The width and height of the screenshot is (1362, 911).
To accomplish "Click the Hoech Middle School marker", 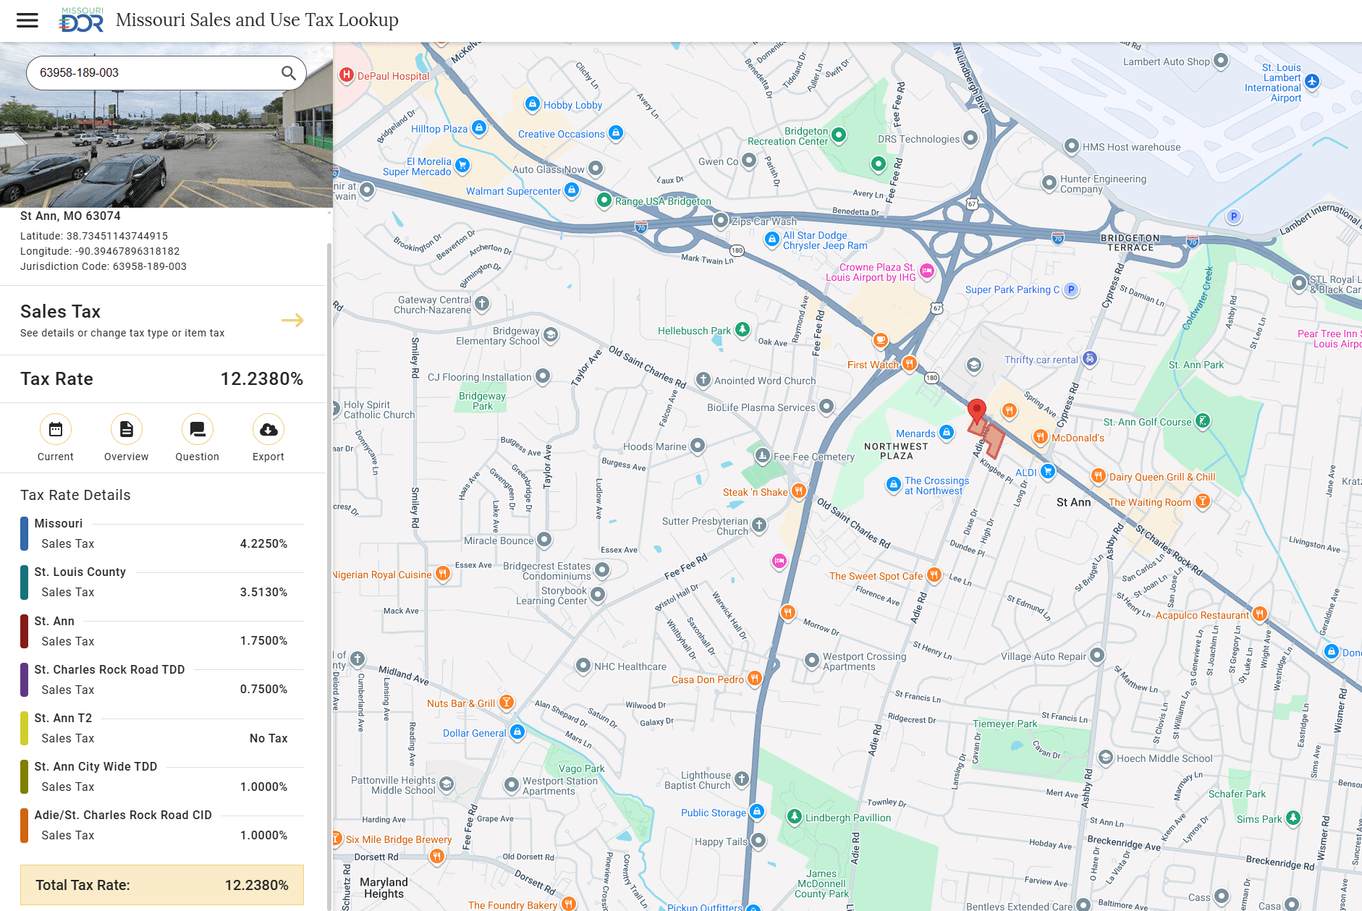I will [1106, 758].
